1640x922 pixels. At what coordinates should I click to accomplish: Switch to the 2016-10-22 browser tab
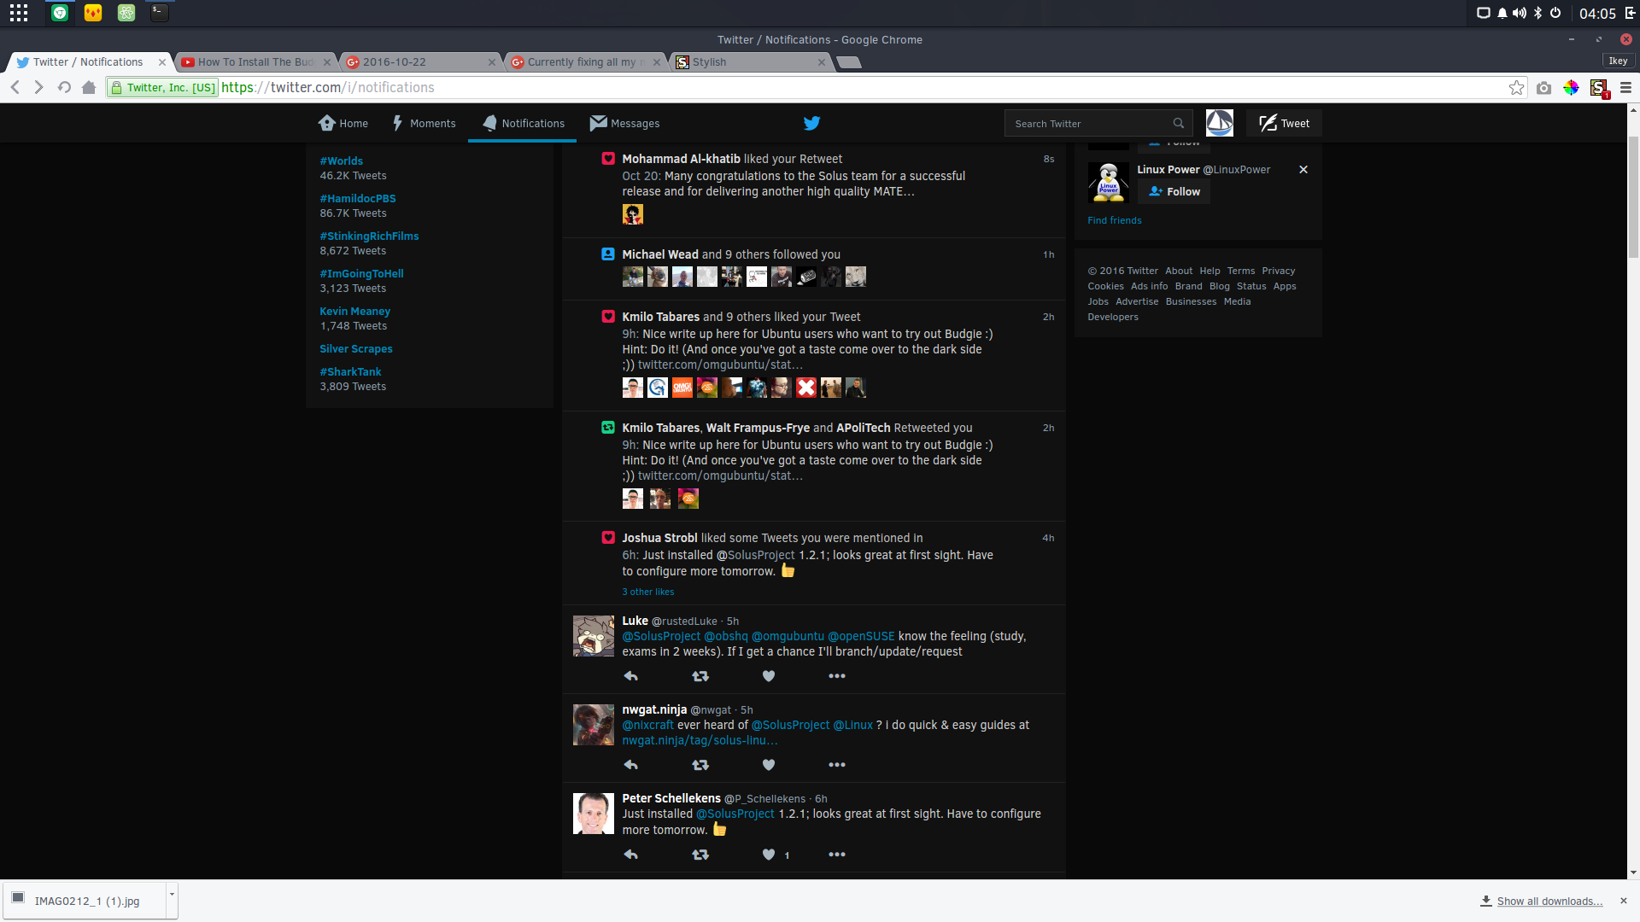click(420, 62)
